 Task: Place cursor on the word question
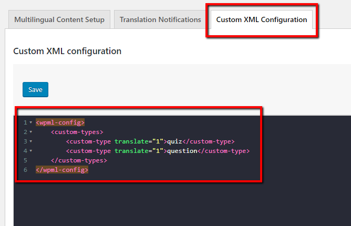182,151
